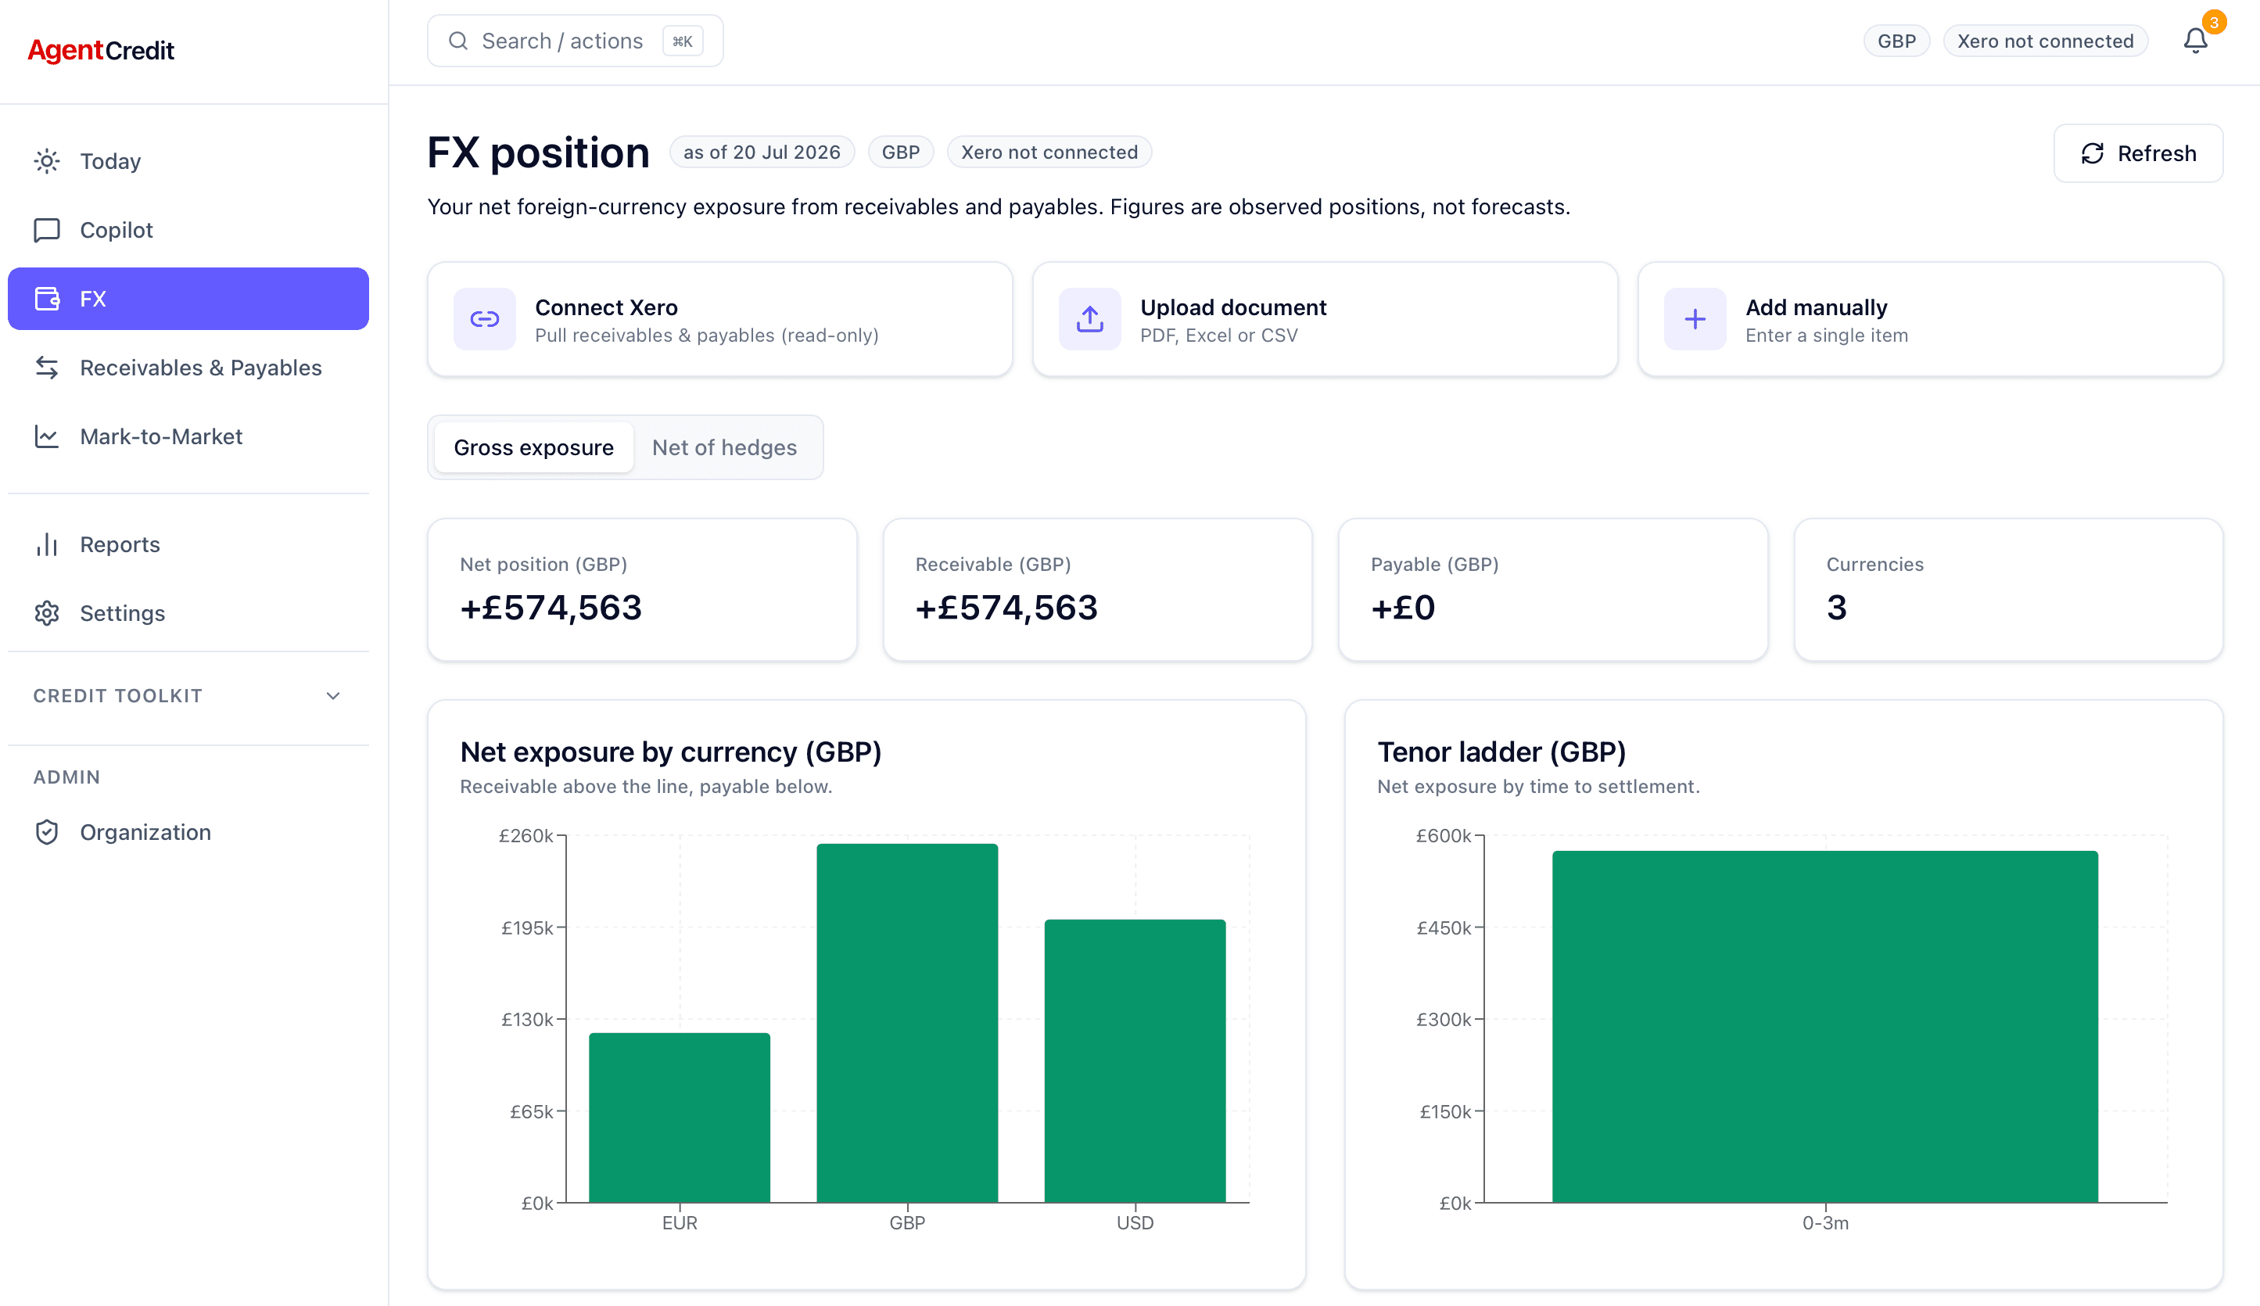Click the ⌘K shortcut badge
This screenshot has width=2260, height=1306.
pos(683,41)
